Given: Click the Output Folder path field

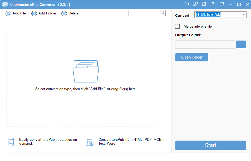Looking at the screenshot, I should (x=205, y=44).
